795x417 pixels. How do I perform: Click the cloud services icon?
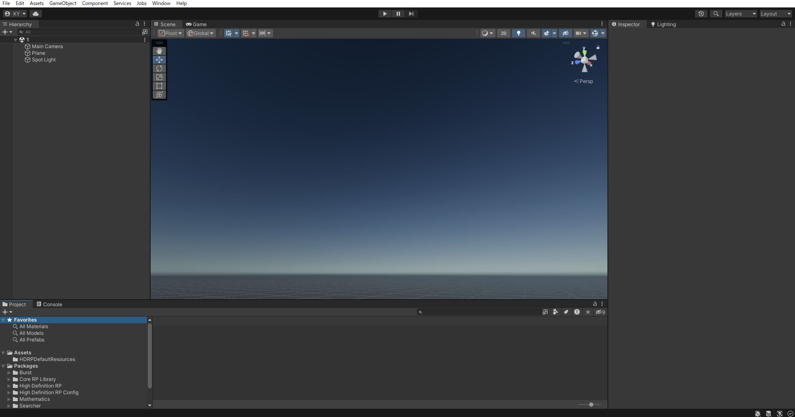tap(36, 14)
